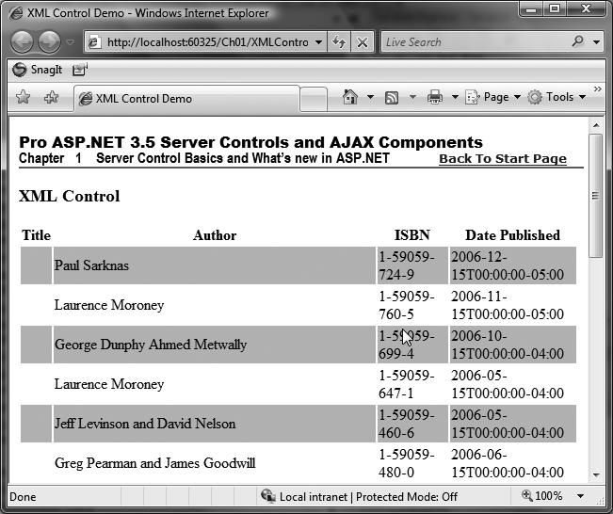Click the date 2006-10-15T00:00:00-04:00 cell

(513, 345)
